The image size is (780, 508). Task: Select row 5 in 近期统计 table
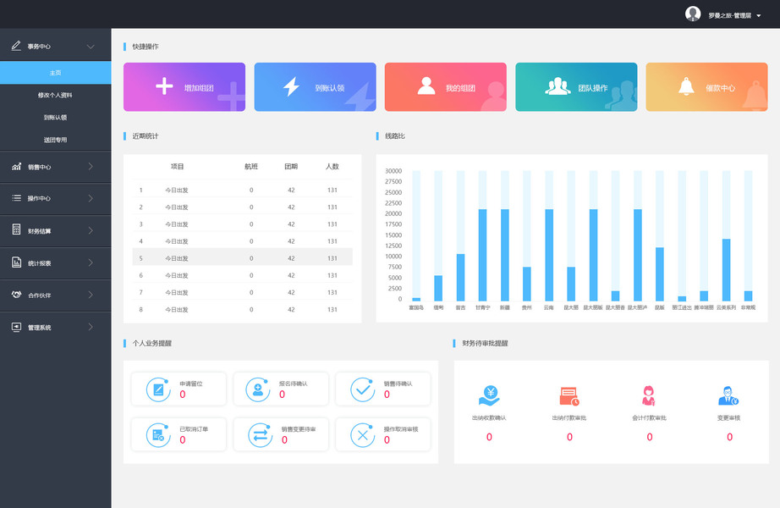click(x=242, y=258)
